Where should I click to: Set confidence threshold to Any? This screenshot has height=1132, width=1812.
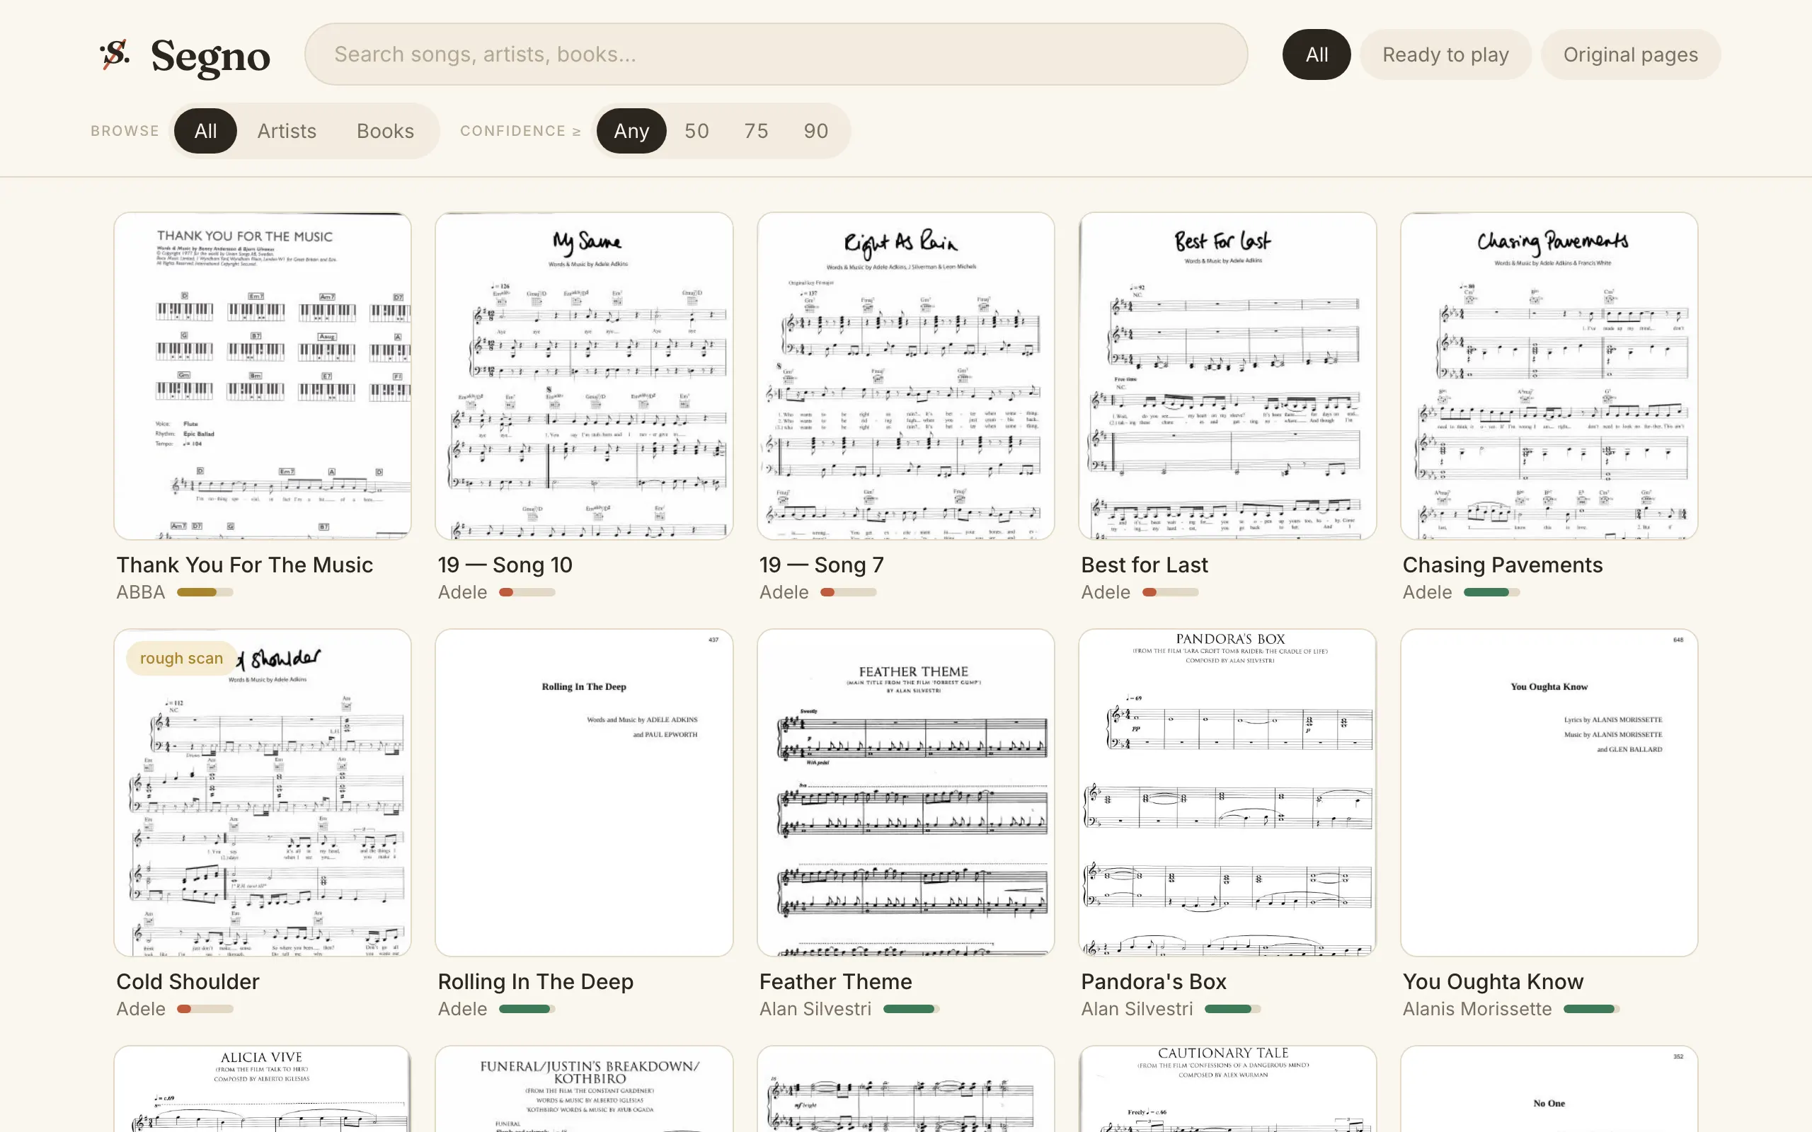[631, 131]
